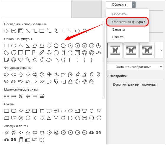Click the shapes panel vertical scrollbar
Screen dimensions: 166x145
click(x=103, y=60)
